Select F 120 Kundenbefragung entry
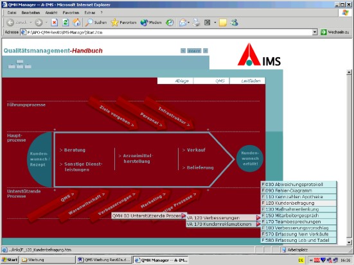Viewport: 354px width, 265px height. point(299,203)
